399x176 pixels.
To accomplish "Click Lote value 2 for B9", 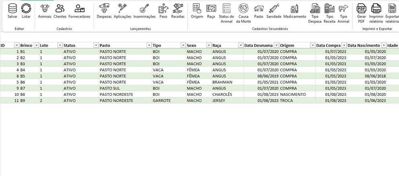I will (x=51, y=101).
